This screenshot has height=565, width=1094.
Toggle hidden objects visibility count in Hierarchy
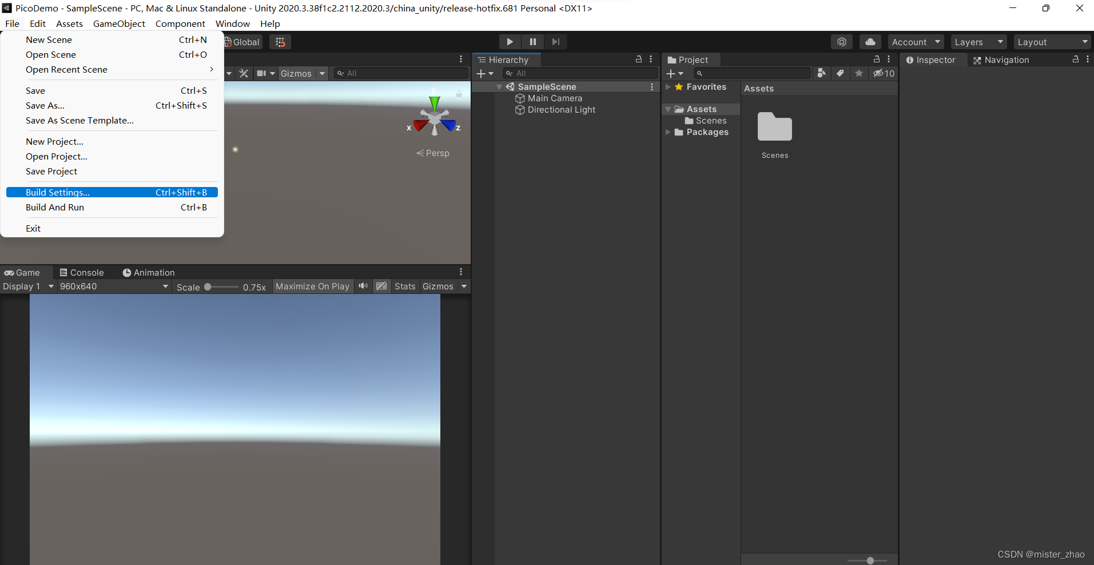[884, 73]
